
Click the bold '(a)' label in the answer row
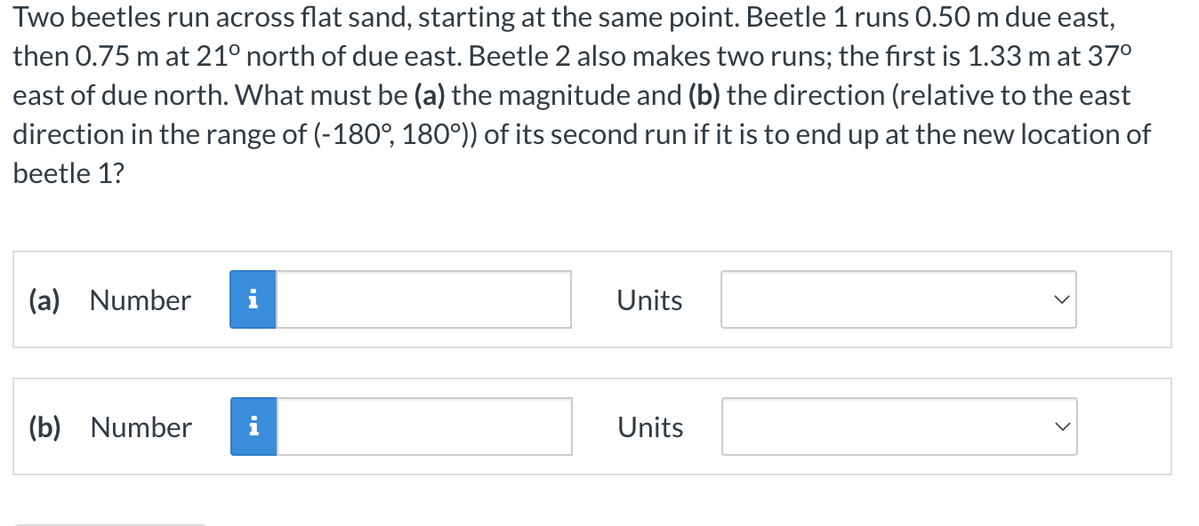tap(43, 299)
